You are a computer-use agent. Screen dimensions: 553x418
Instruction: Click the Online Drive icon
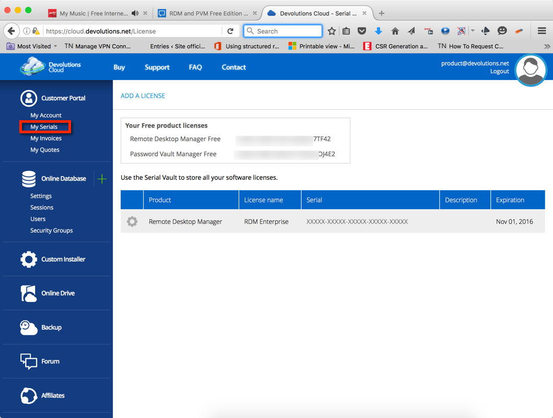tap(29, 294)
